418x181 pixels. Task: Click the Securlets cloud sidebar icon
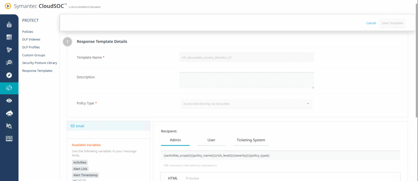click(x=9, y=113)
